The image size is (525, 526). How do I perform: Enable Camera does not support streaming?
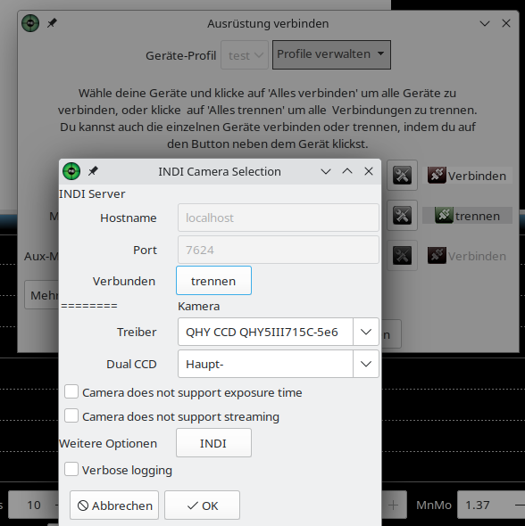click(71, 416)
